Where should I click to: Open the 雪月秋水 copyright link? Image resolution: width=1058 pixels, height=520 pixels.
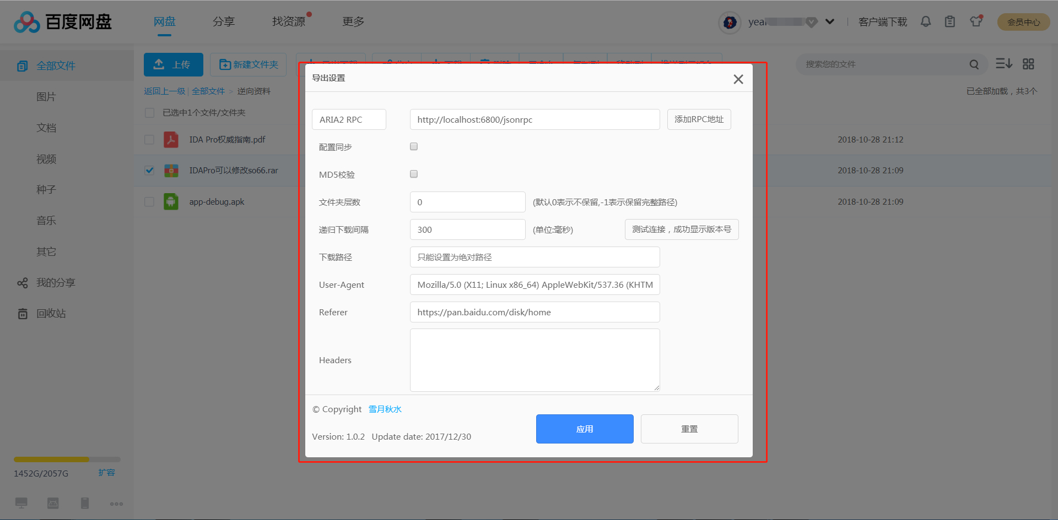click(x=385, y=409)
